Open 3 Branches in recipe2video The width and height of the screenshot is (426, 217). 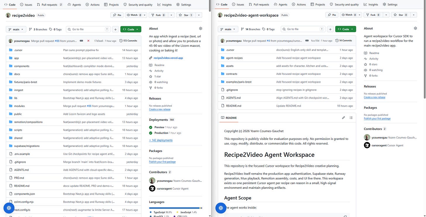click(38, 29)
